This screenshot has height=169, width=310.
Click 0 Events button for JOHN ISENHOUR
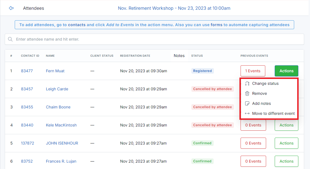pos(253,143)
